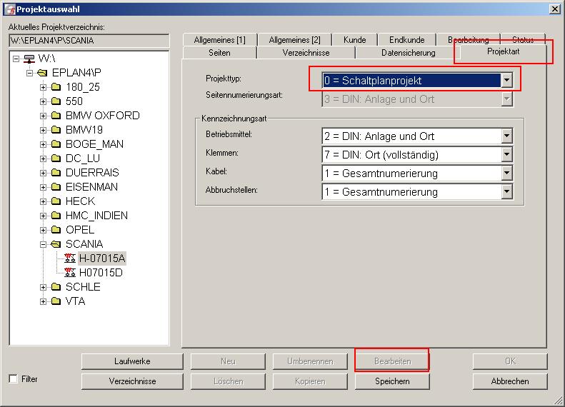Expand the 180_25 folder node
565x407 pixels.
pyautogui.click(x=44, y=87)
